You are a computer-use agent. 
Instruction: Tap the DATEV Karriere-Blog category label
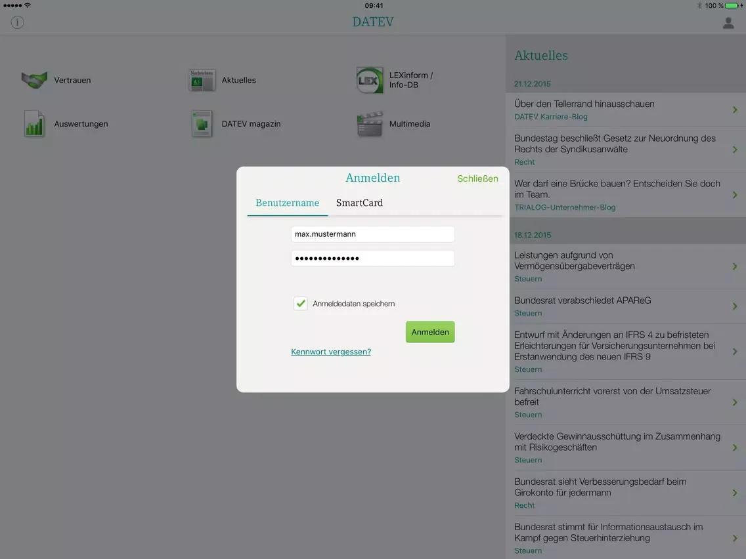click(x=550, y=117)
